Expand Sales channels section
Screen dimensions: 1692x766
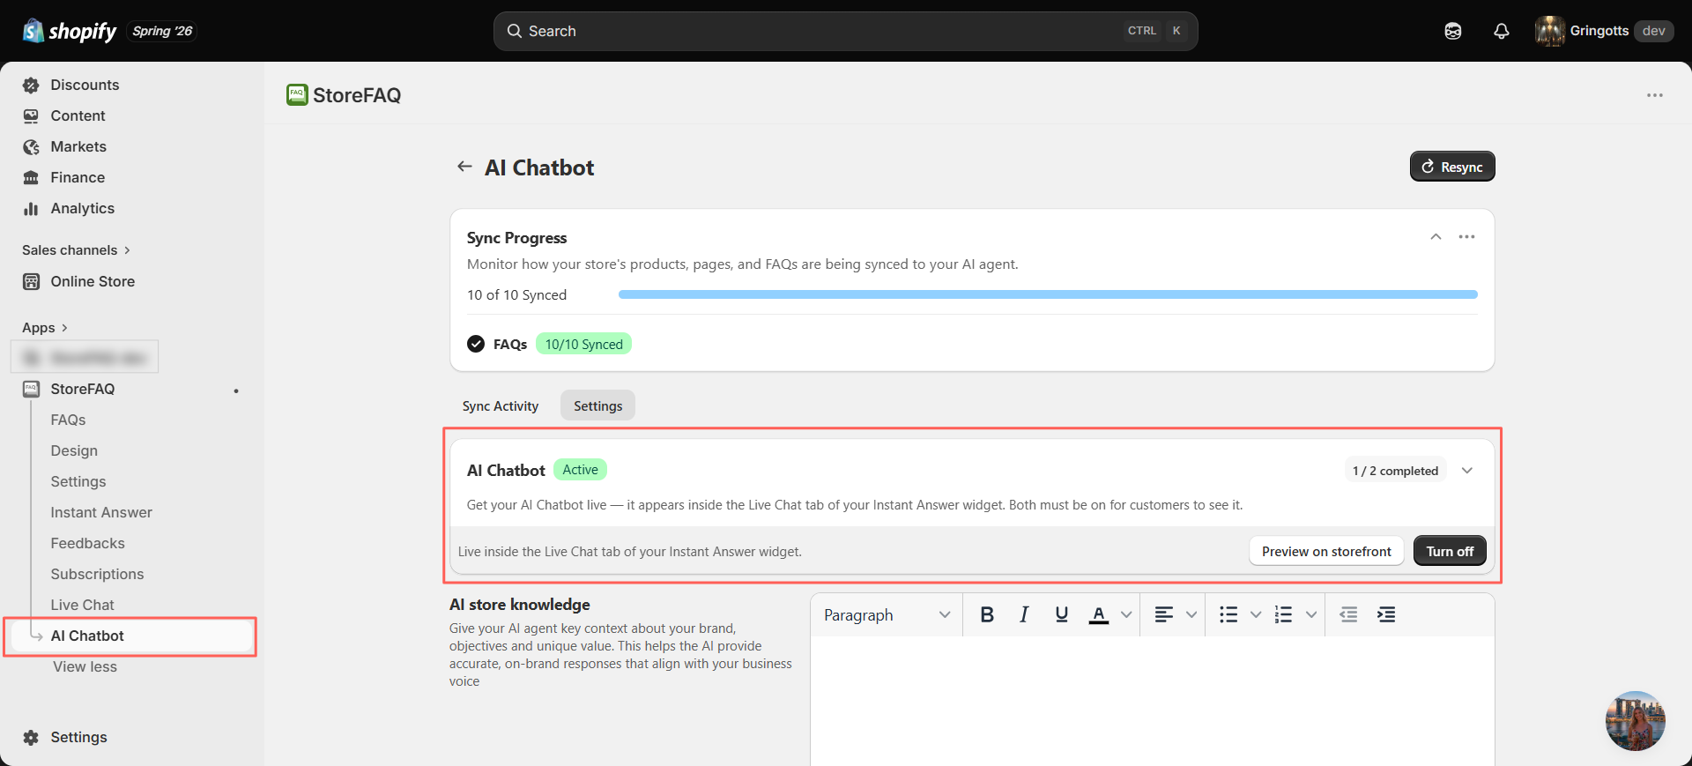tap(76, 250)
